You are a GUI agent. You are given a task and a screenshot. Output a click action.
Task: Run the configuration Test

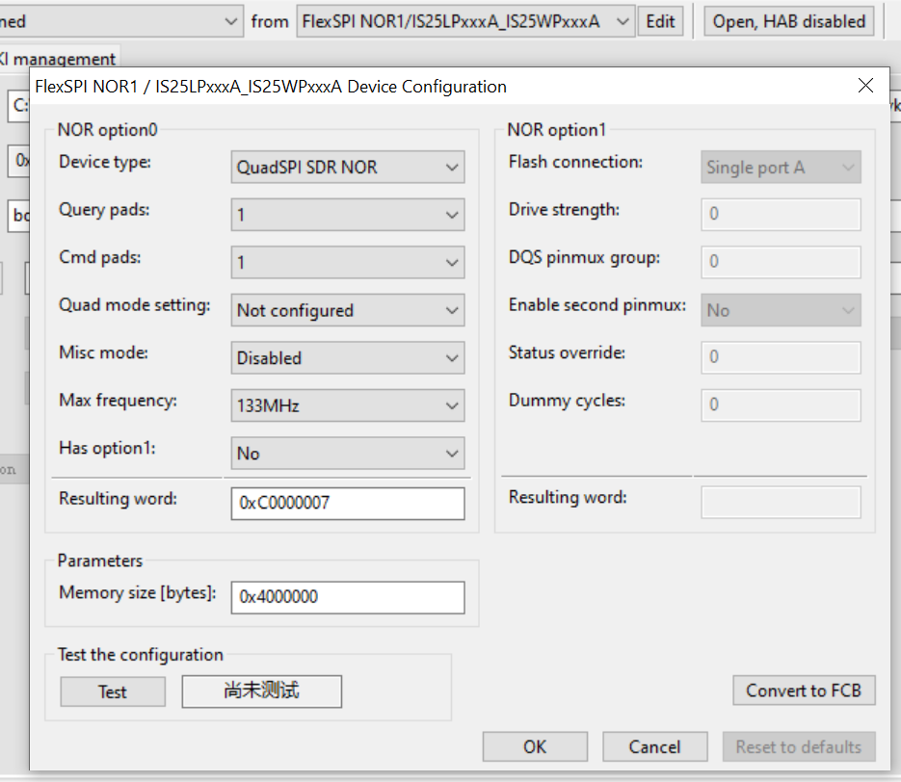[x=112, y=691]
